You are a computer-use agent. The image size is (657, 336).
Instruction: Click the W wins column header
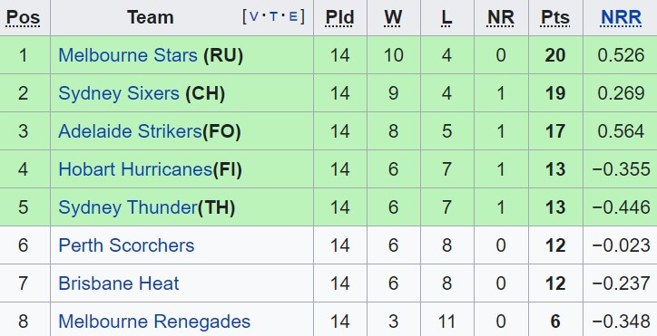(393, 17)
